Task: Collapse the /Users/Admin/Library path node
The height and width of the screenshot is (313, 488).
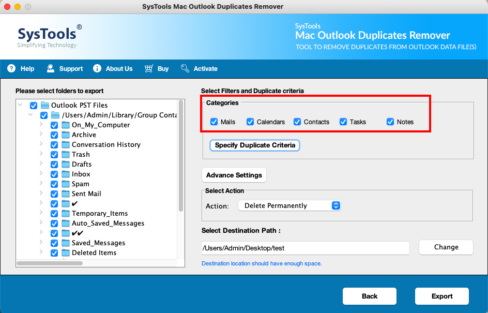Action: point(30,115)
